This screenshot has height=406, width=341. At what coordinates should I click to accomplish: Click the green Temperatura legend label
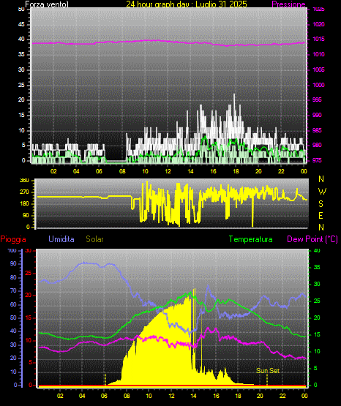[x=251, y=239]
